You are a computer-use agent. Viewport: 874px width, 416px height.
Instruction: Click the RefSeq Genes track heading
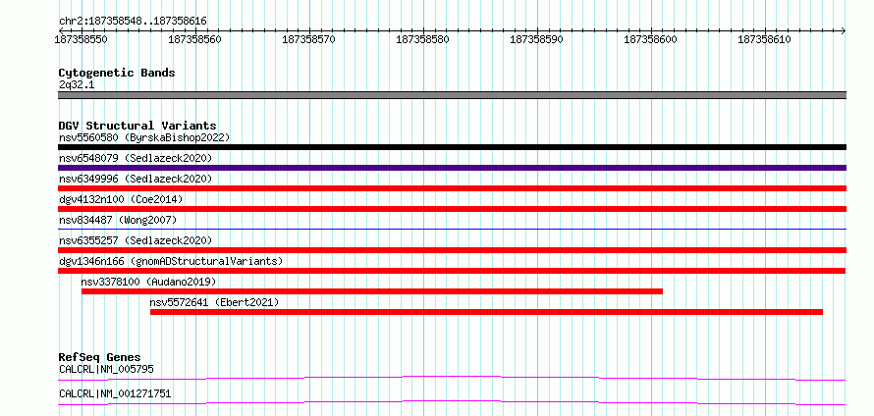pyautogui.click(x=100, y=357)
